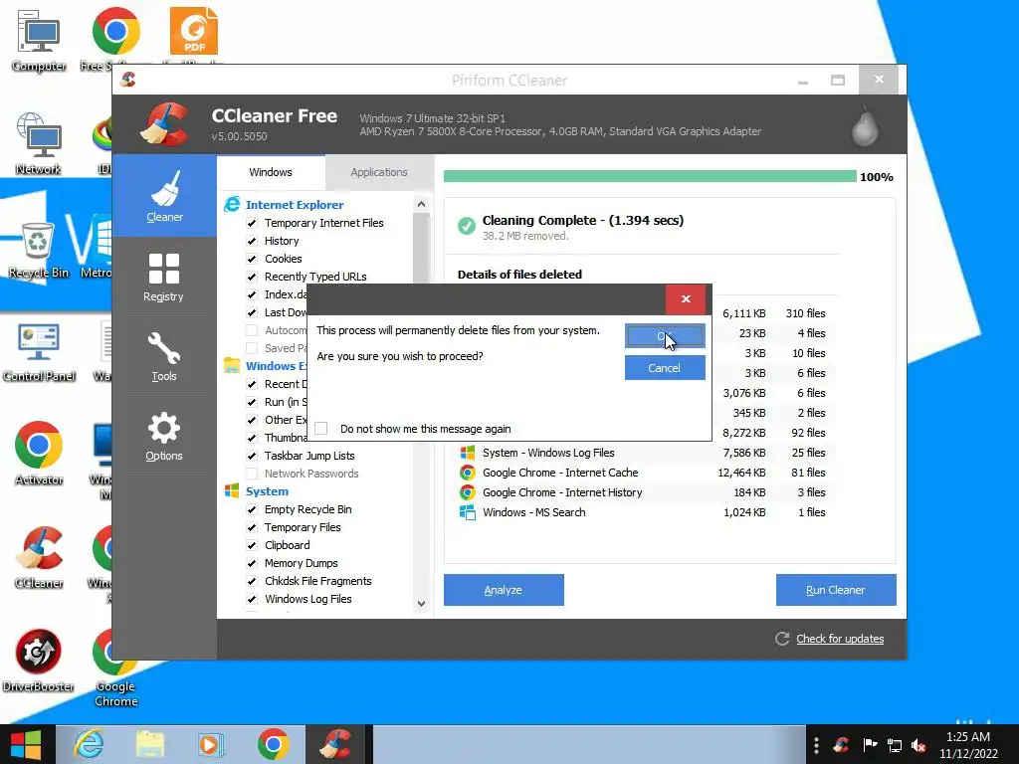Open Windows Media Player from taskbar

pyautogui.click(x=211, y=744)
